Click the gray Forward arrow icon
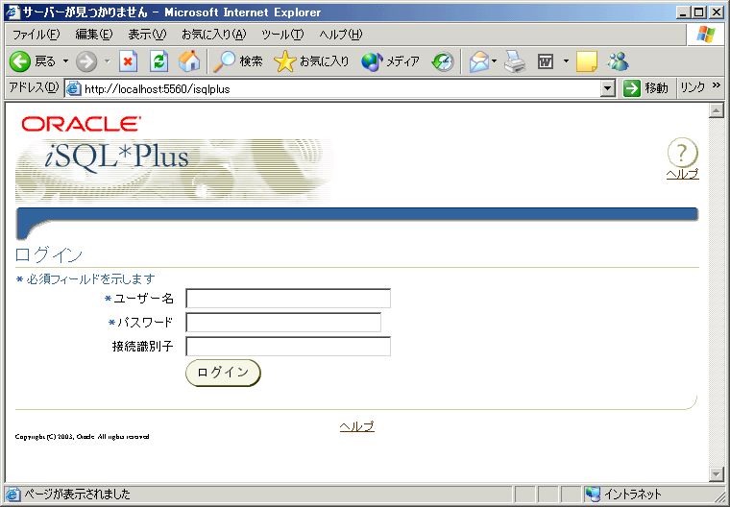 86,61
